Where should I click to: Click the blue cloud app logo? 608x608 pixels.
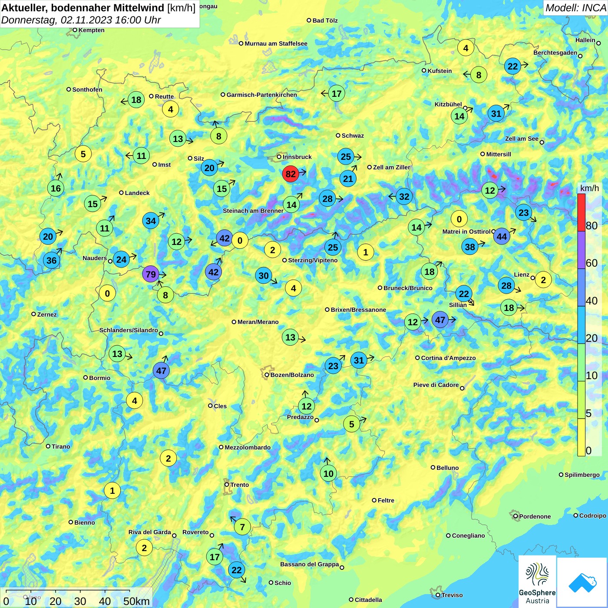click(582, 582)
